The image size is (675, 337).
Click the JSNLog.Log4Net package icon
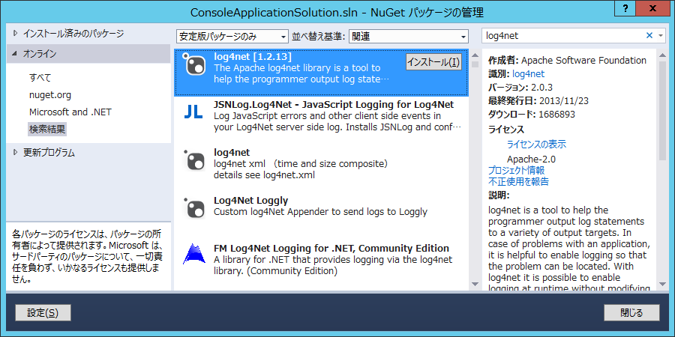(195, 112)
